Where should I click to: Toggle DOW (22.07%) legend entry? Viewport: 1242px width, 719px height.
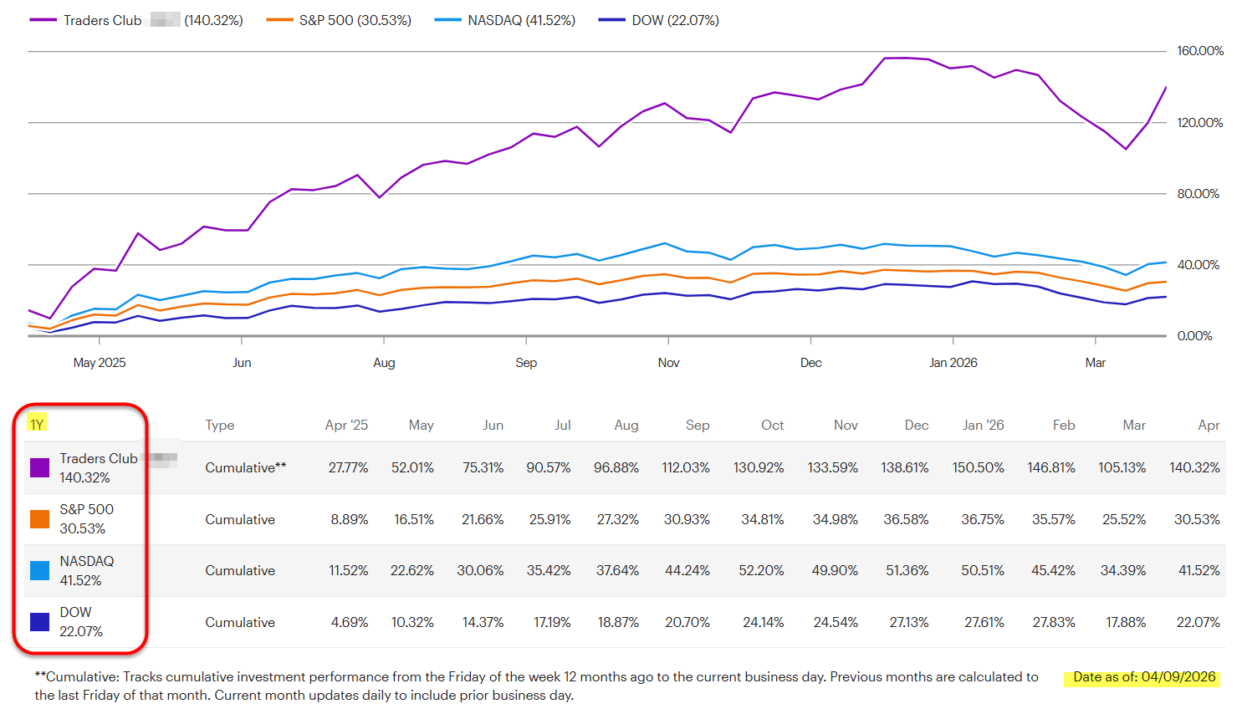coord(659,20)
